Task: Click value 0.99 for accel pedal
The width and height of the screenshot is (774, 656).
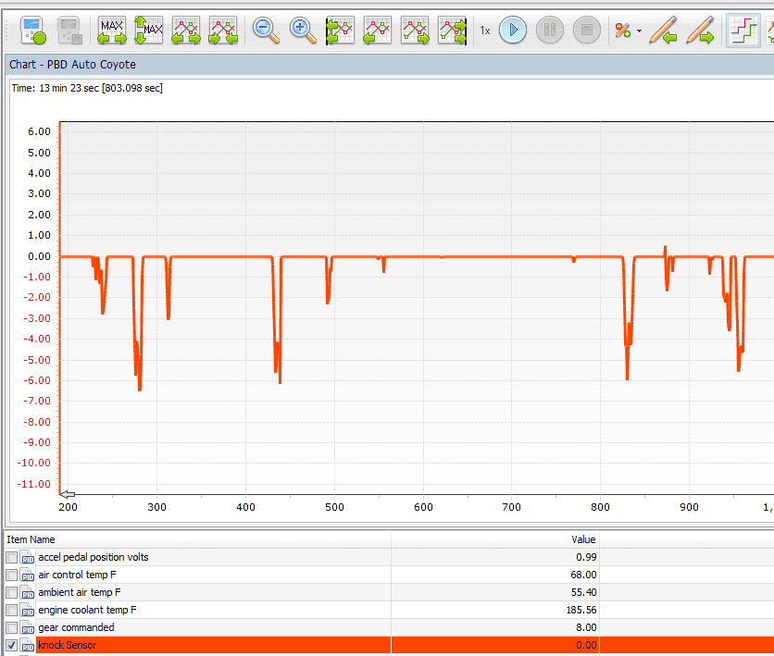Action: coord(586,557)
